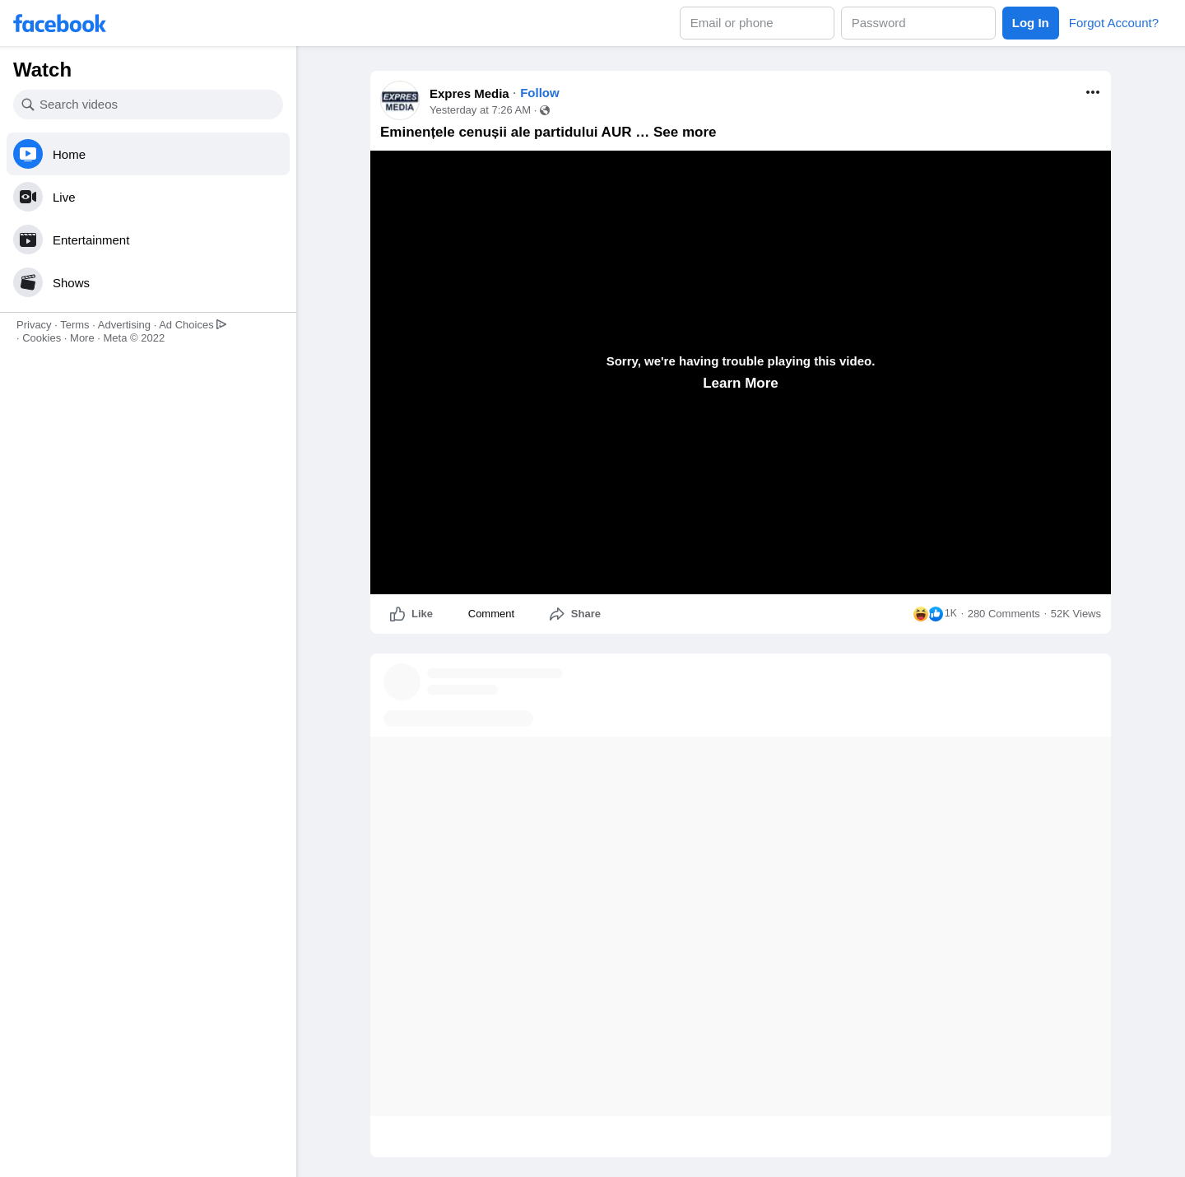The image size is (1185, 1177).
Task: Click the Expres Media profile picture
Action: [400, 100]
